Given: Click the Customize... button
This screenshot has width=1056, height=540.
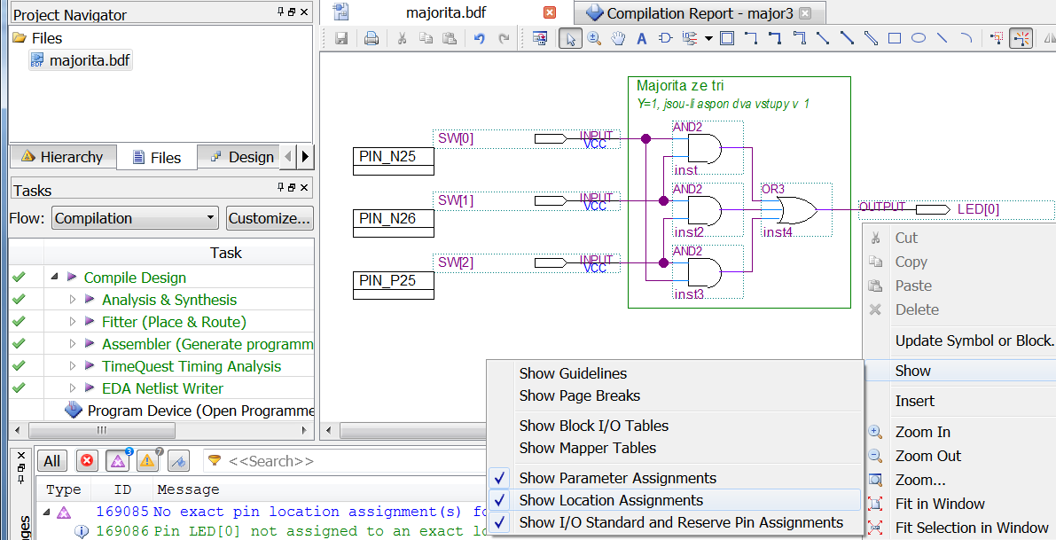Looking at the screenshot, I should (270, 218).
